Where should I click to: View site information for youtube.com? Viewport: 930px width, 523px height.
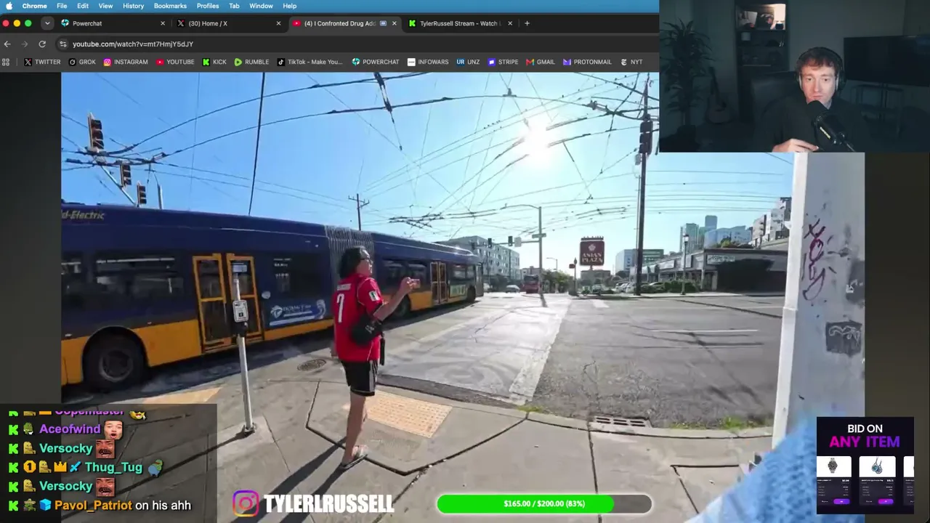[x=63, y=44]
